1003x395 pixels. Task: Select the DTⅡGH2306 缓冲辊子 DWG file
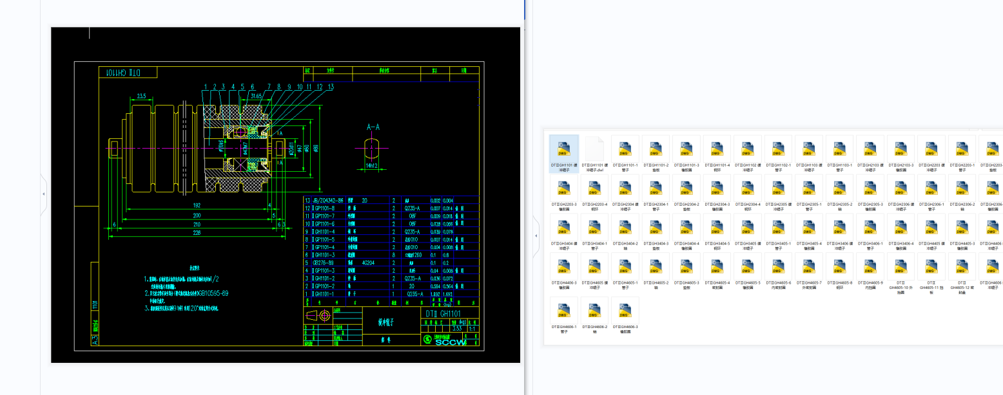click(x=901, y=193)
